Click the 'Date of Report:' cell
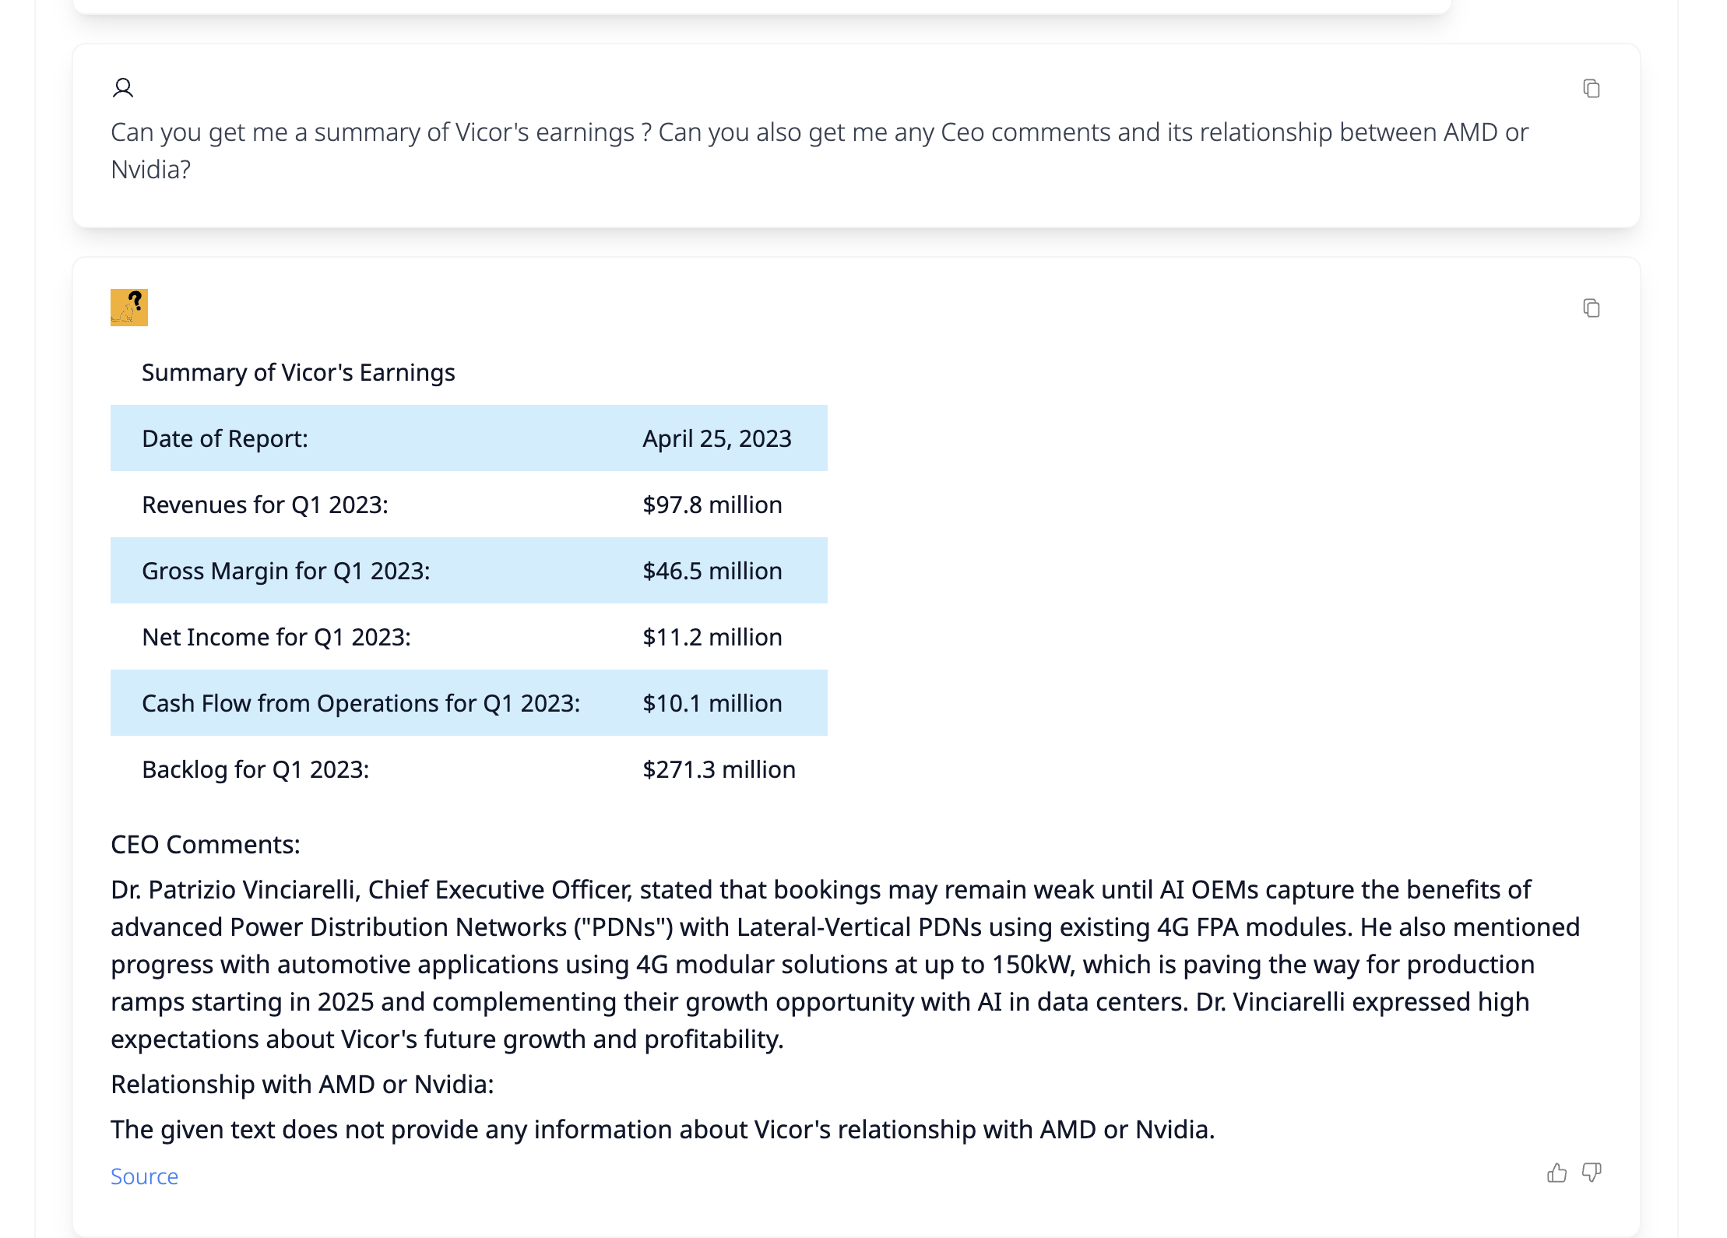This screenshot has width=1727, height=1238. (225, 438)
